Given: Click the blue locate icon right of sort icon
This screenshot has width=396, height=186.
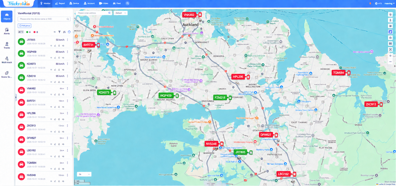Looking at the screenshot, I should 69,32.
